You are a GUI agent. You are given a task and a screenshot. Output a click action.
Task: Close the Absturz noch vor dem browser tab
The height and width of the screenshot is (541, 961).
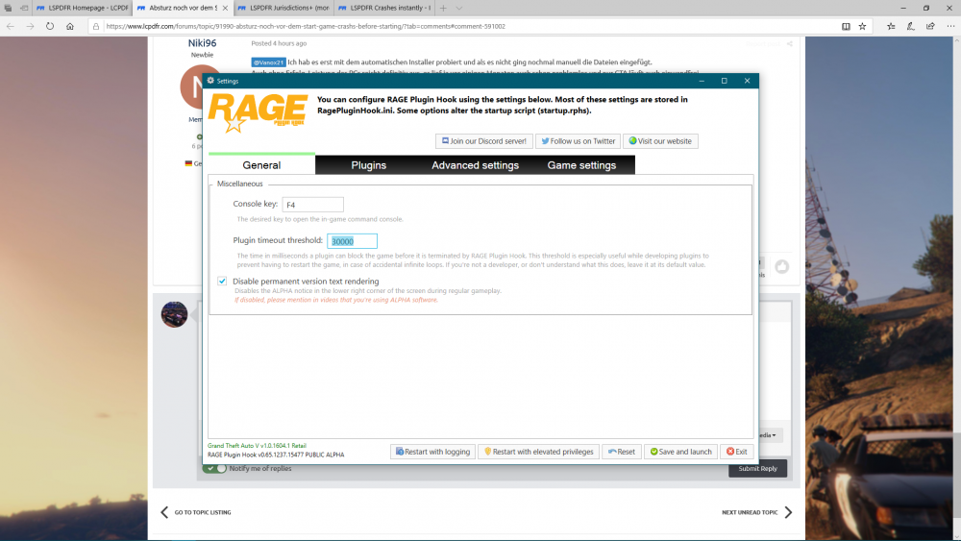(x=225, y=8)
